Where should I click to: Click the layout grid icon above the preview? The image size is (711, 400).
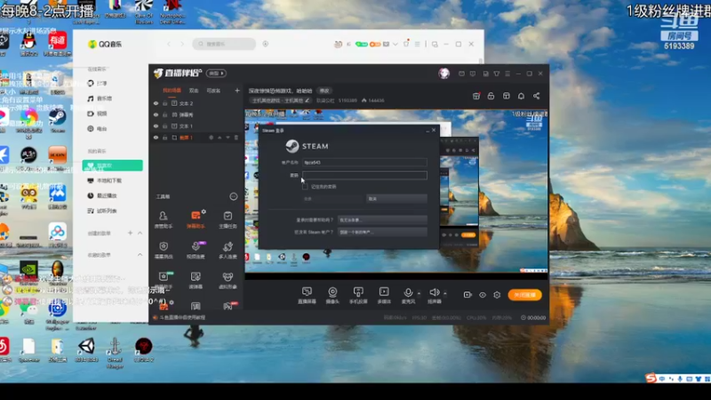click(x=506, y=96)
